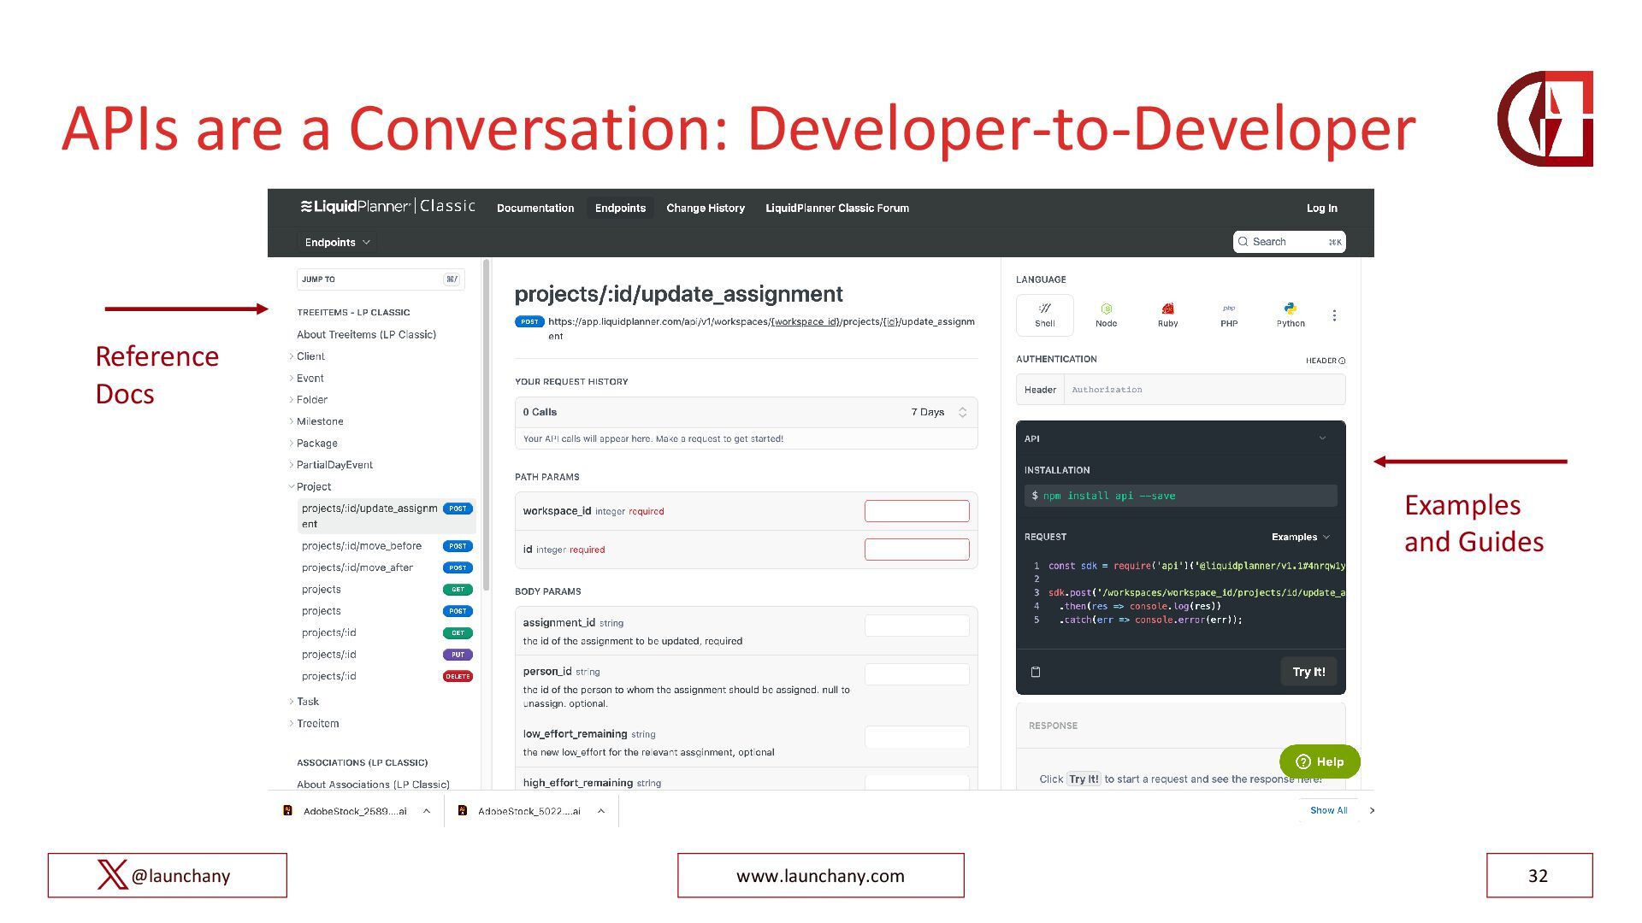Screen dimensions: 1642x923
Task: Open the Documentation nav tab
Action: (535, 208)
